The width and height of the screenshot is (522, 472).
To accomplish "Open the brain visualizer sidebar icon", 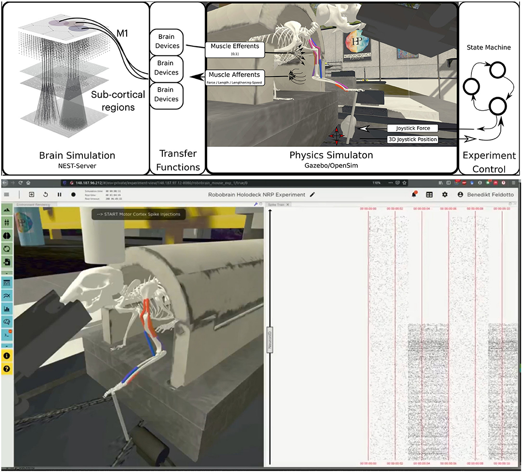I will [x=7, y=322].
